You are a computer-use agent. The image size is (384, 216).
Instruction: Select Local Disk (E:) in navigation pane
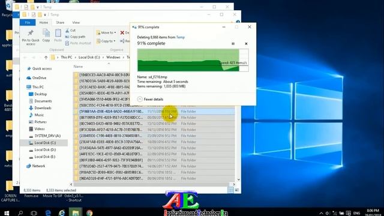(x=43, y=157)
